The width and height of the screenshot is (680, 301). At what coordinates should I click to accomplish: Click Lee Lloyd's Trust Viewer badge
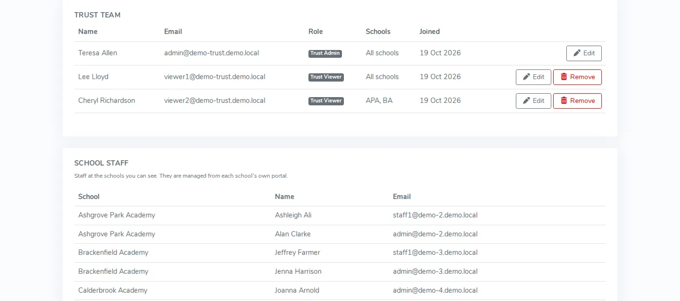click(326, 77)
